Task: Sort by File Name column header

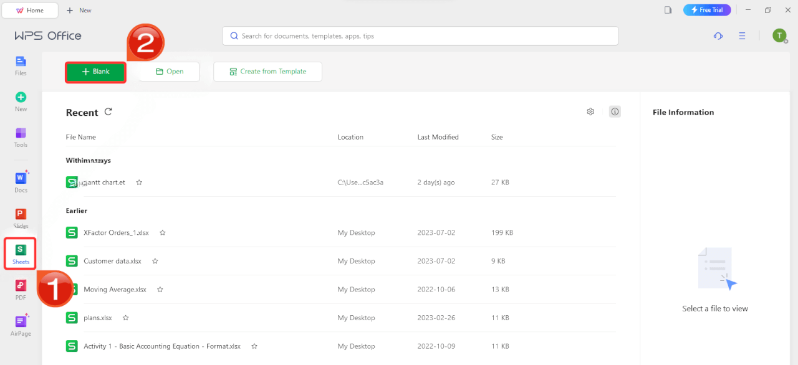Action: [81, 137]
